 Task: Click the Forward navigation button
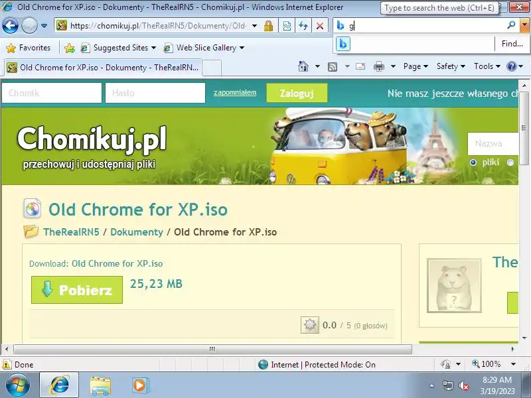pyautogui.click(x=29, y=26)
